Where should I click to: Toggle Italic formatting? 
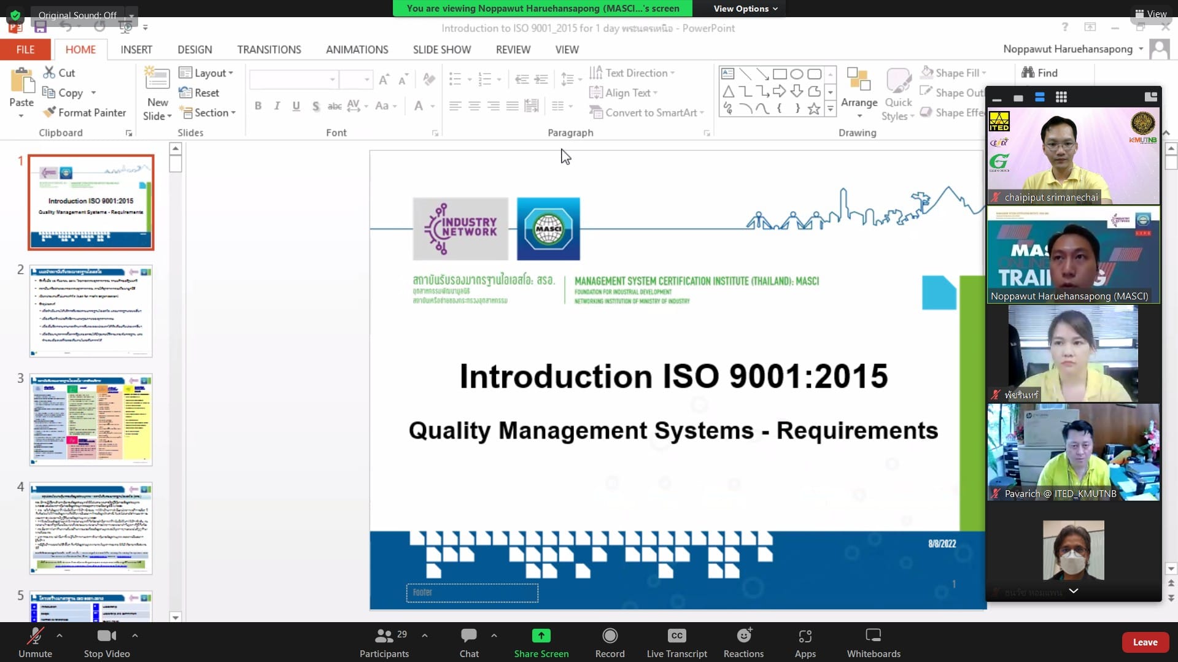(x=277, y=106)
